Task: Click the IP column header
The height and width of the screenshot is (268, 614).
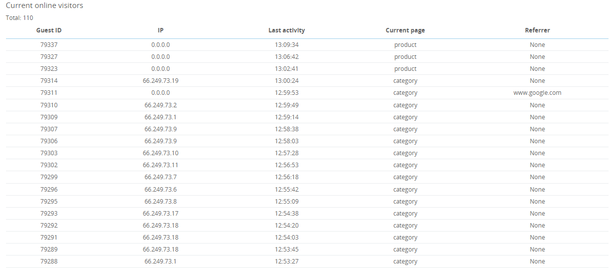Action: pos(160,30)
